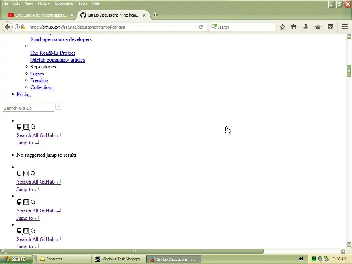Screen dimensions: 352x264
Task: Click the on-screen keyboard tray icon
Action: tap(301, 259)
